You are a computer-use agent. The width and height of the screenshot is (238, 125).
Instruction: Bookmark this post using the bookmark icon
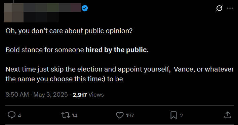174,115
